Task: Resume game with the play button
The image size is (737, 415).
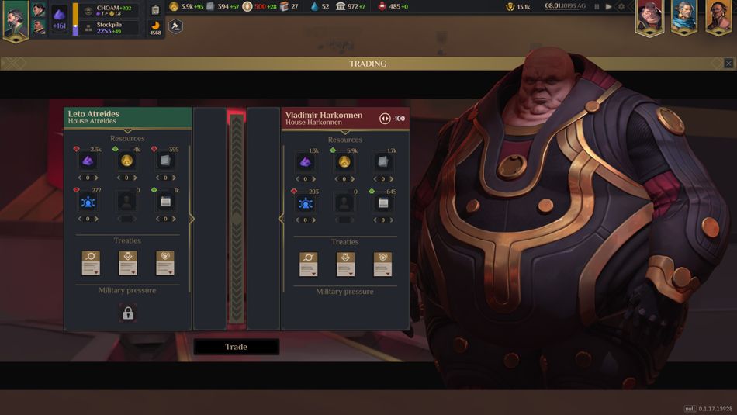Action: point(609,6)
